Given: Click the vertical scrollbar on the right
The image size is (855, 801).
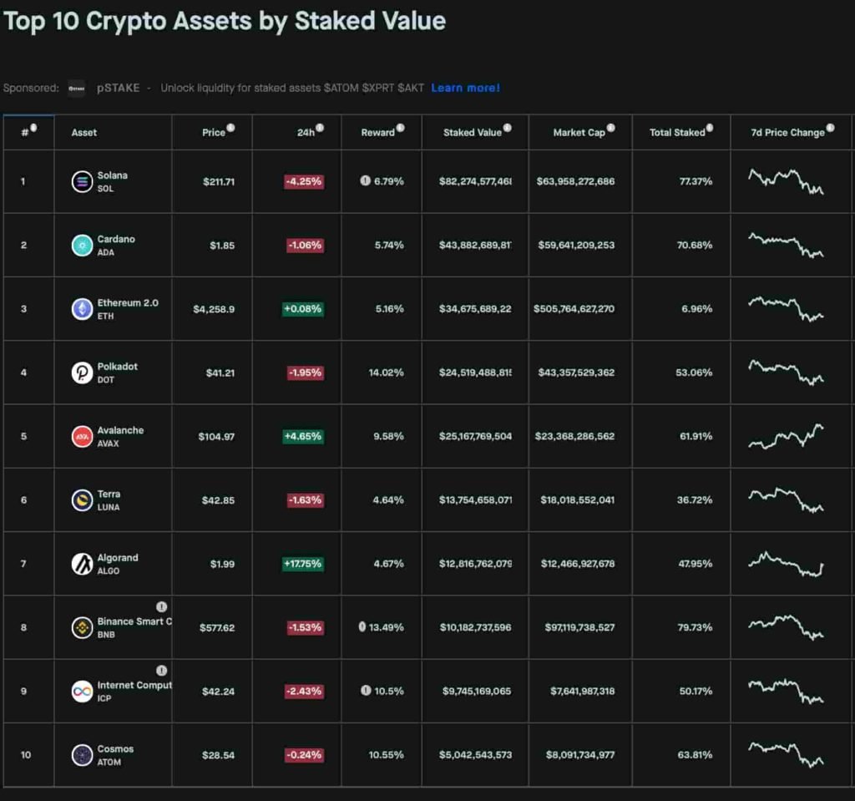Looking at the screenshot, I should click(x=852, y=334).
